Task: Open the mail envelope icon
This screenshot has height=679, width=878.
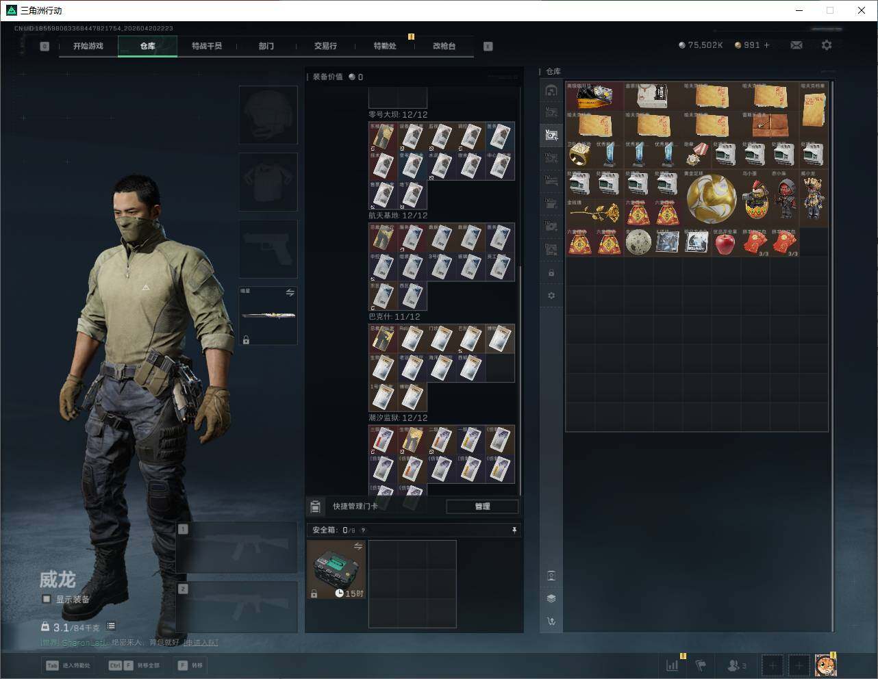Action: [797, 45]
